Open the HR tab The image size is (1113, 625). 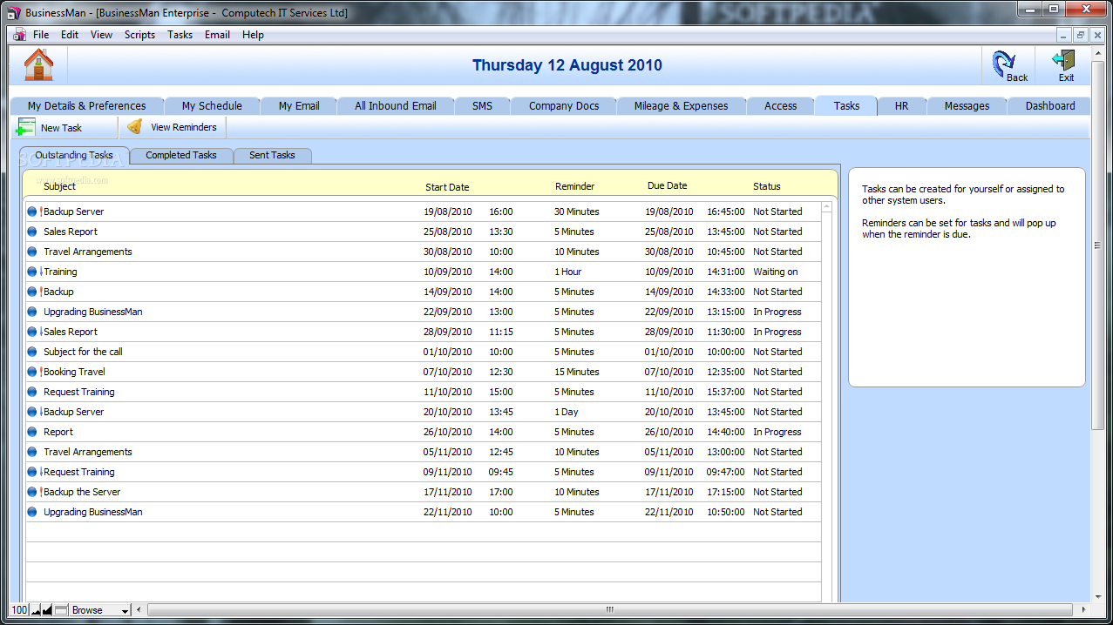[x=901, y=105]
